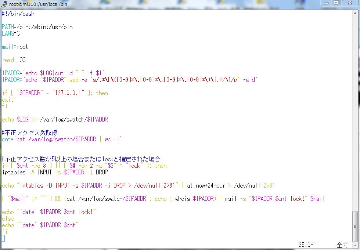Click the echo $LOG >> /var/log/swatch line
This screenshot has width=360, height=250.
[55, 120]
